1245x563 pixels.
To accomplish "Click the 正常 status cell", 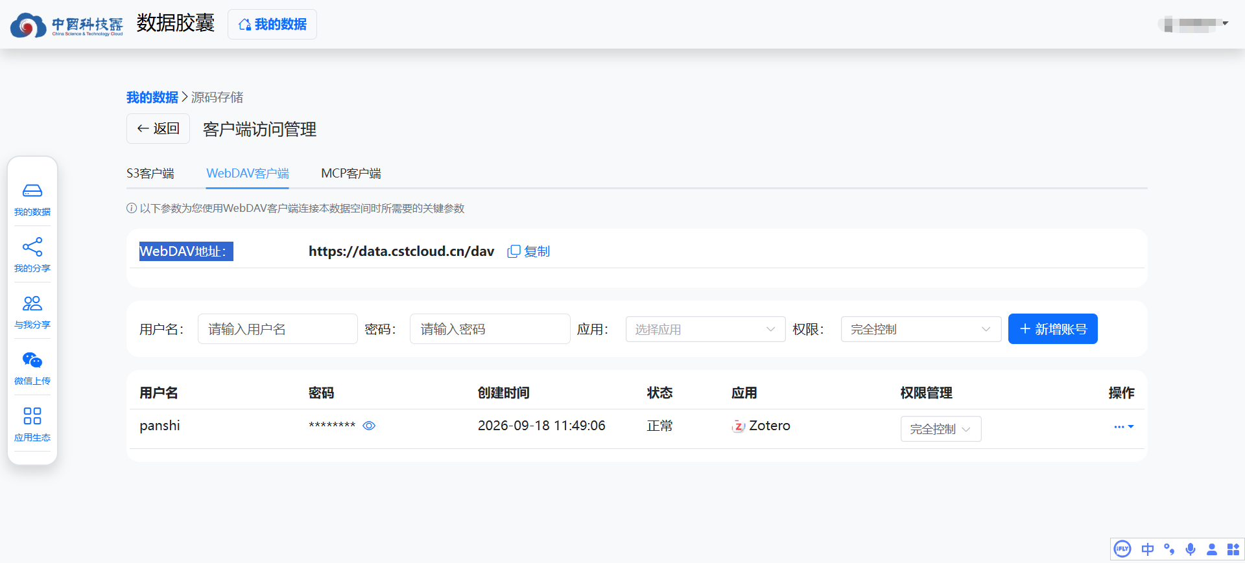I will [659, 426].
